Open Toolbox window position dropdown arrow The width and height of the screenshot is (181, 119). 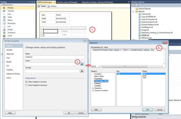pyautogui.click(x=30, y=2)
